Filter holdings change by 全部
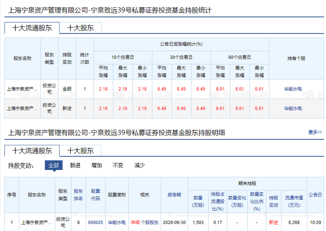 54,165
